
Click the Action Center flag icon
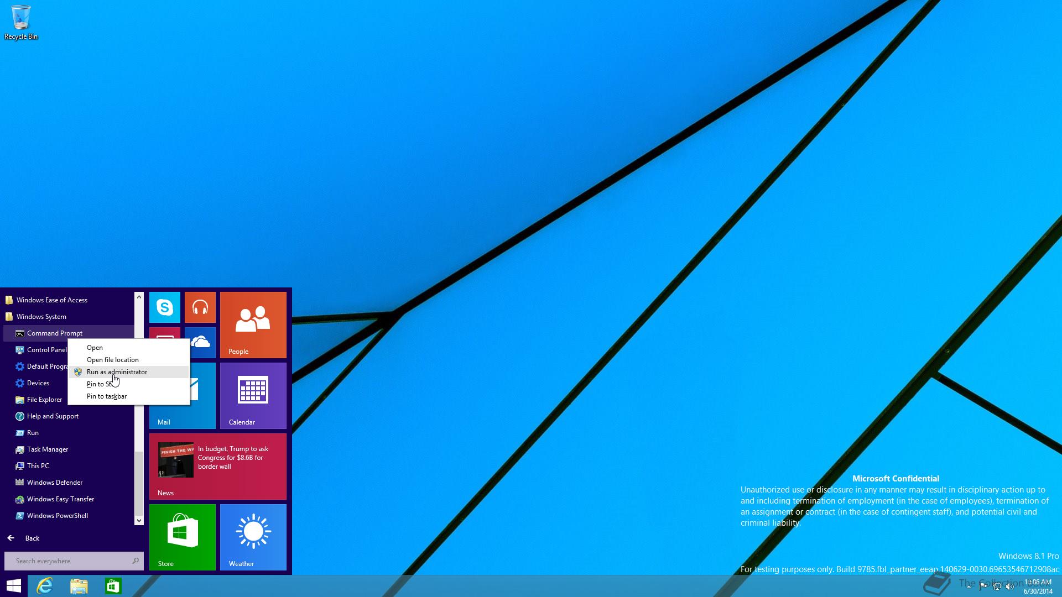[x=983, y=586]
